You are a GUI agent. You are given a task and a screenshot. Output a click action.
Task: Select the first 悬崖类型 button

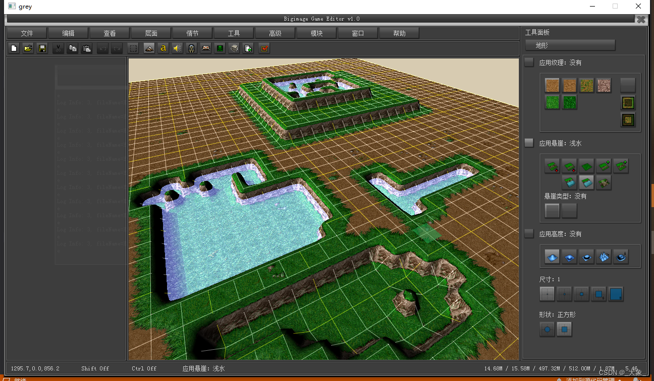552,211
